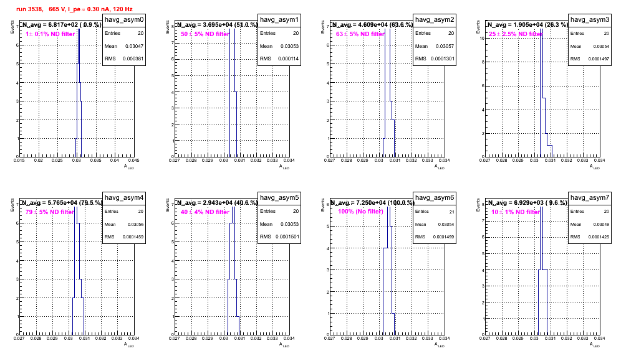The height and width of the screenshot is (356, 621).
Task: Select the havg_asym3 stats box title
Action: click(590, 20)
